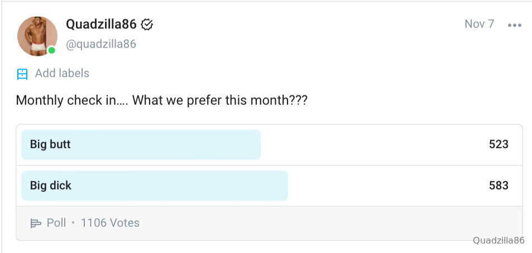532x253 pixels.
Task: Open Quadzilla86's profile picture
Action: click(37, 36)
